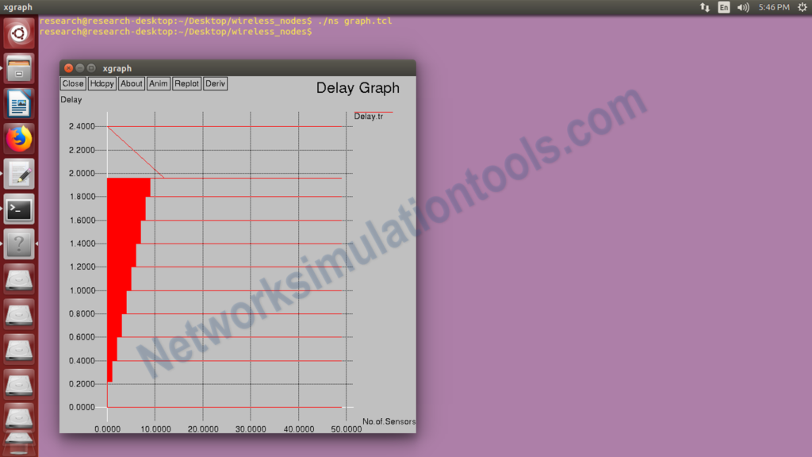Open the session settings gear menu

point(801,6)
